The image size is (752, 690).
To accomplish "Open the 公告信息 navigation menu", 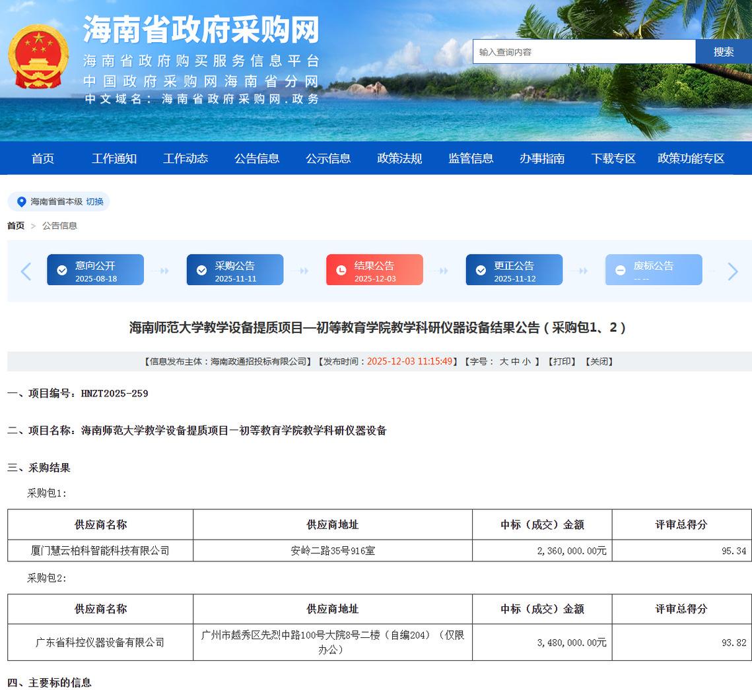I will point(257,158).
